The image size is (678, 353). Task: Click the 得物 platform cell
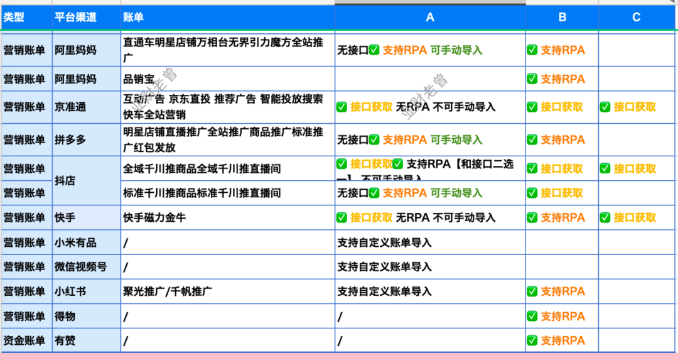coord(87,316)
